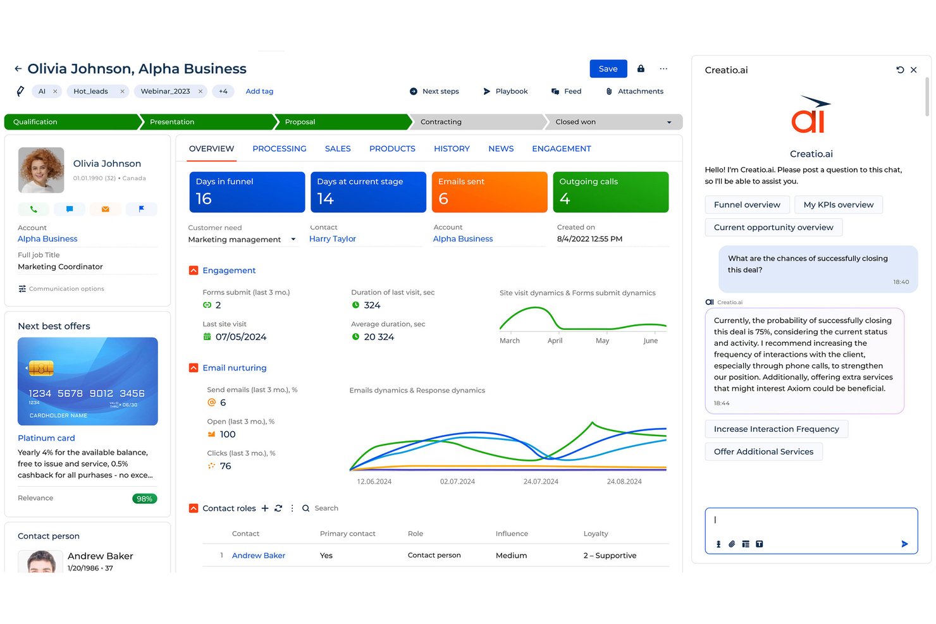
Task: Click the lock icon next to Save
Action: coord(641,68)
